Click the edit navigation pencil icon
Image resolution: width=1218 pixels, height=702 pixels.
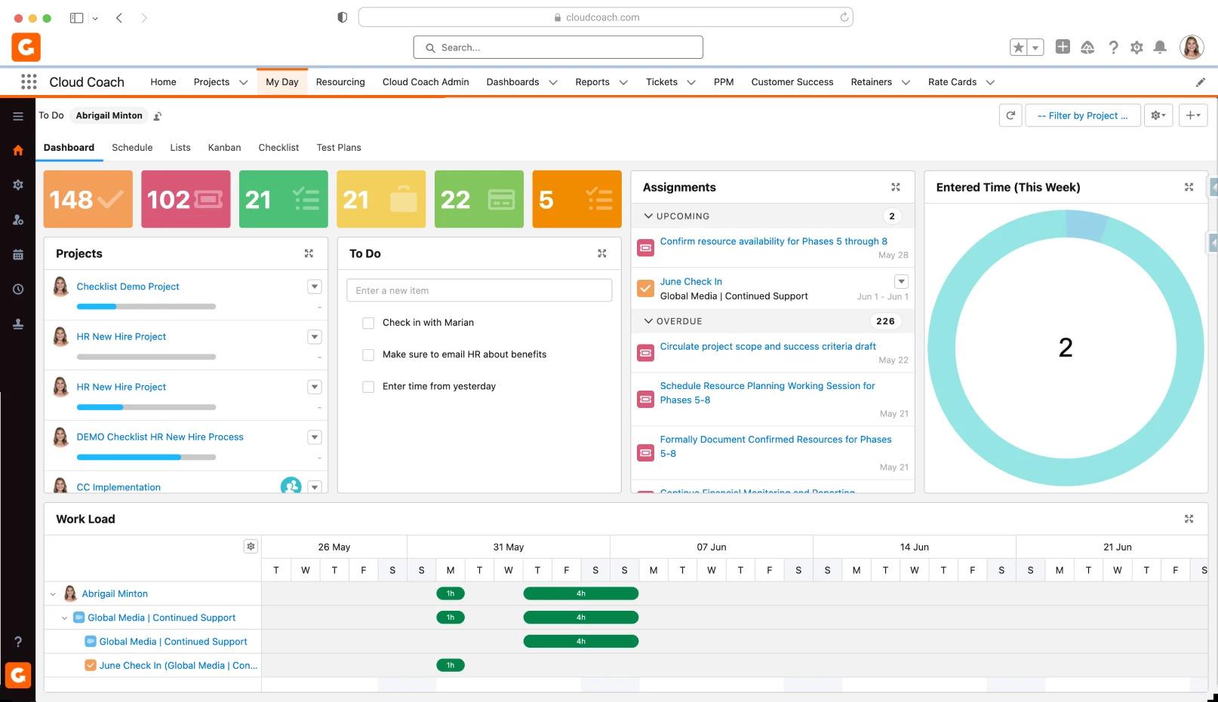pyautogui.click(x=1201, y=82)
